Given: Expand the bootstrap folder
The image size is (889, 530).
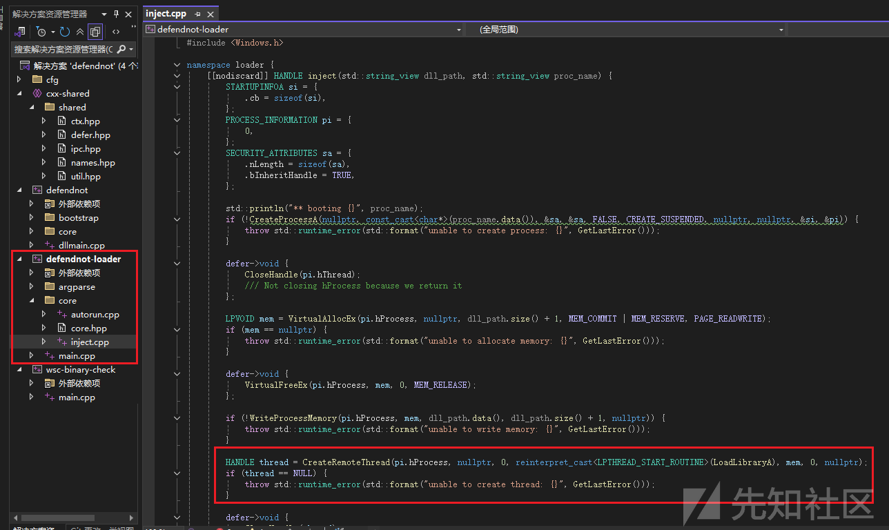Looking at the screenshot, I should click(x=32, y=218).
